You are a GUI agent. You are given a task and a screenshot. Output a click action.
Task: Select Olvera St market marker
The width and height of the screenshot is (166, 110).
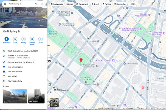tap(149, 15)
